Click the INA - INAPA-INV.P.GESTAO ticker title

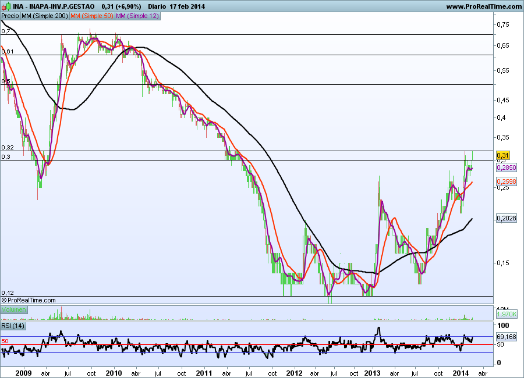54,6
